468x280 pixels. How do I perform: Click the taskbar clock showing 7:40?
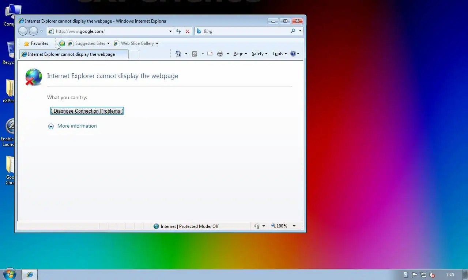pyautogui.click(x=450, y=275)
